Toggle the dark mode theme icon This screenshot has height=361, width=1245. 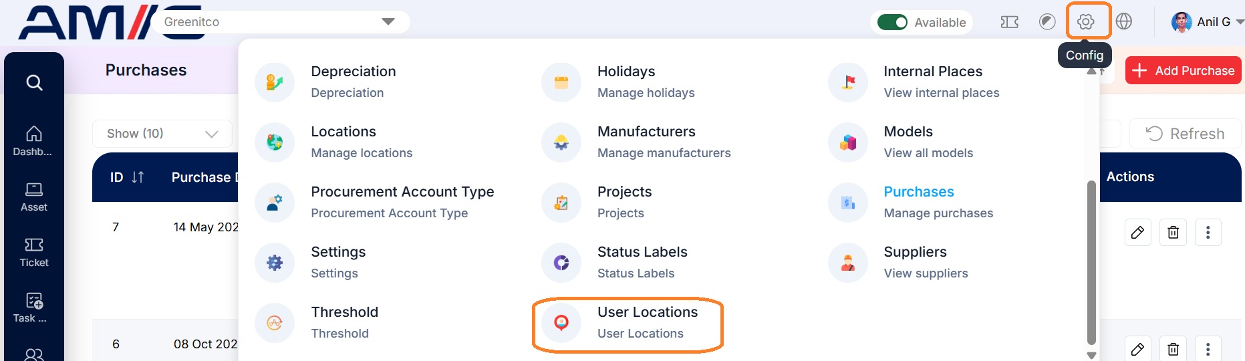coord(1047,22)
